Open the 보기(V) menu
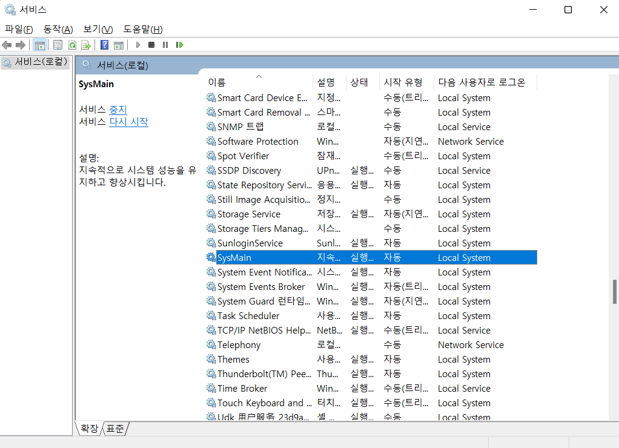Viewport: 619px width, 448px height. point(96,28)
